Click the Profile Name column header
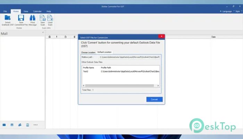 click(89, 68)
